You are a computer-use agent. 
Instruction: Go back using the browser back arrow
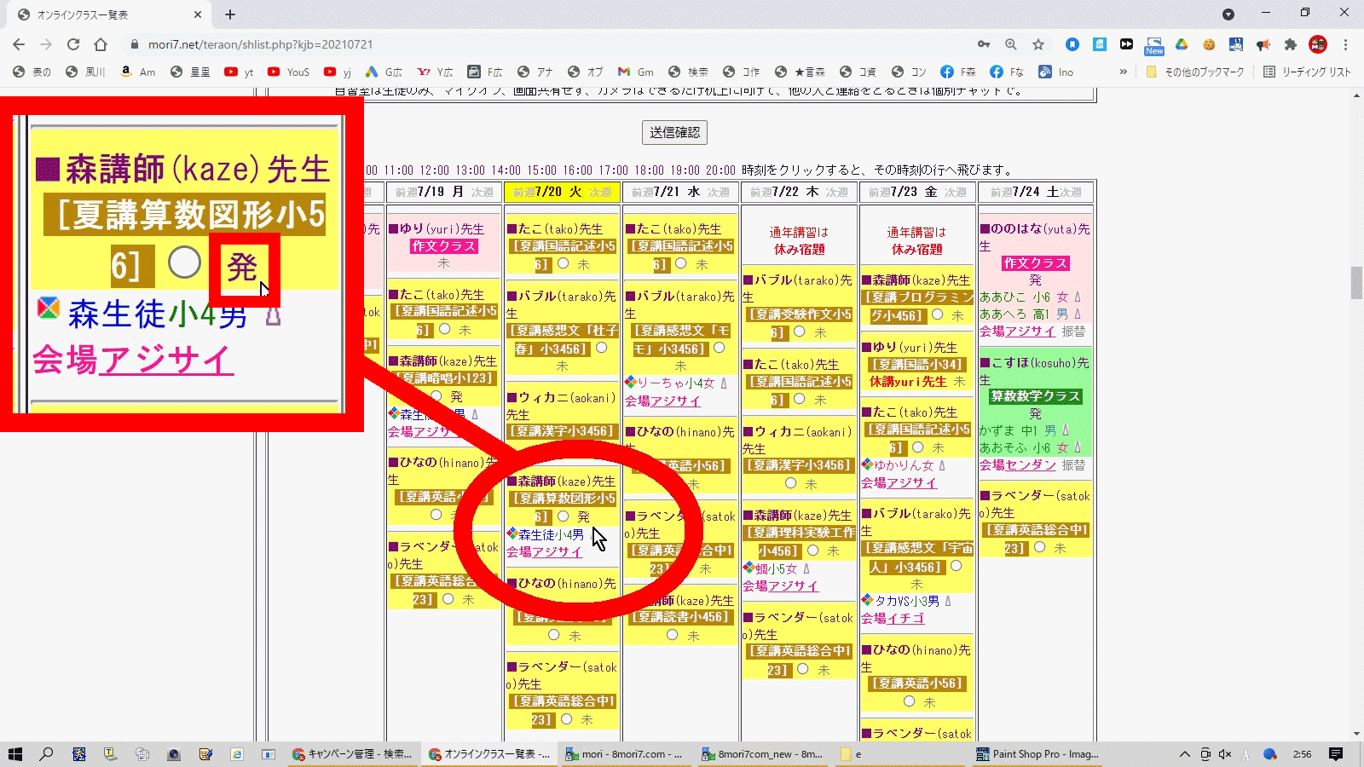click(x=19, y=44)
